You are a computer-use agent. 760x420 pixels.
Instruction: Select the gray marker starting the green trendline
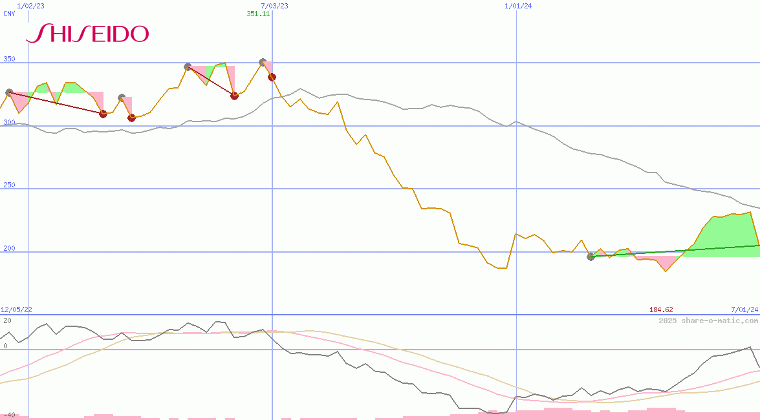(x=591, y=257)
